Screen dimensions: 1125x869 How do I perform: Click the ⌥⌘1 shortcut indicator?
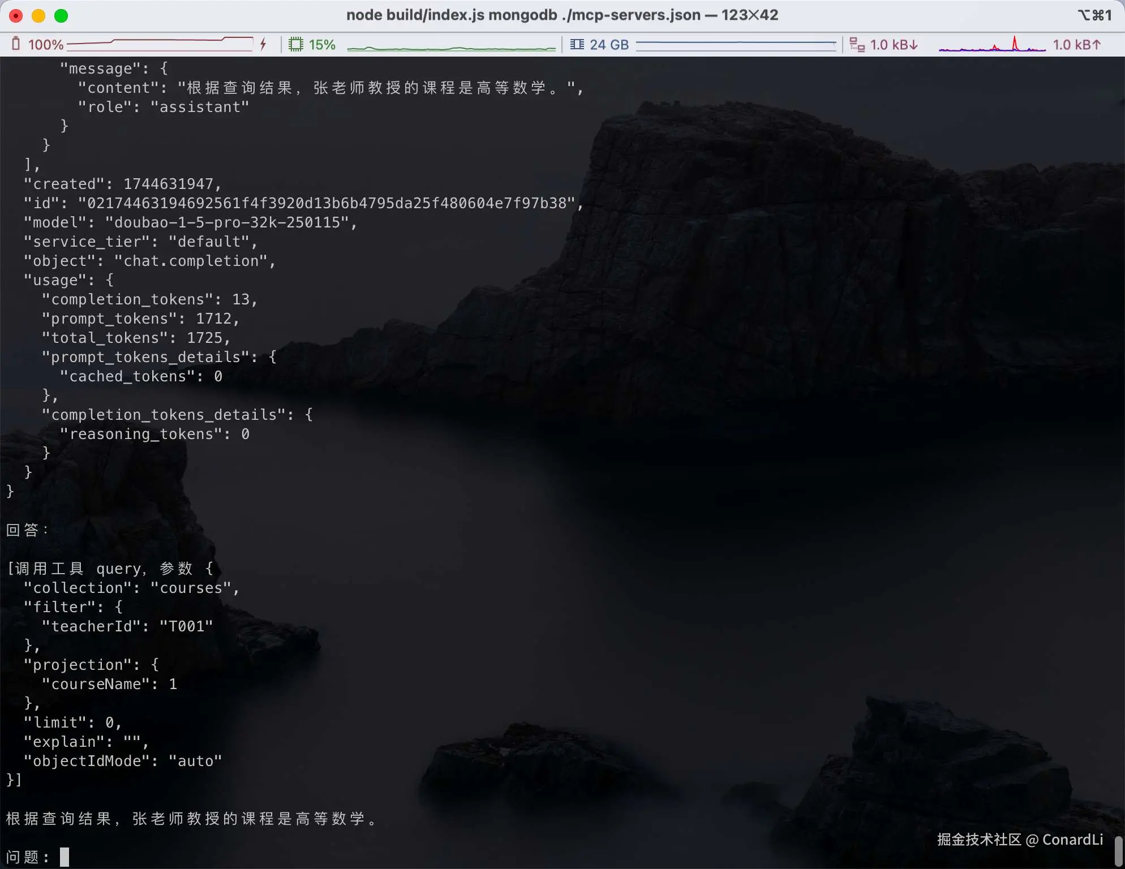click(x=1094, y=15)
